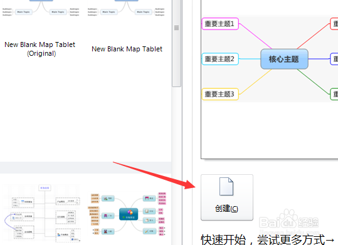Click the 快速开始，尝试更多方式 link
This screenshot has width=338, height=245.
(268, 239)
